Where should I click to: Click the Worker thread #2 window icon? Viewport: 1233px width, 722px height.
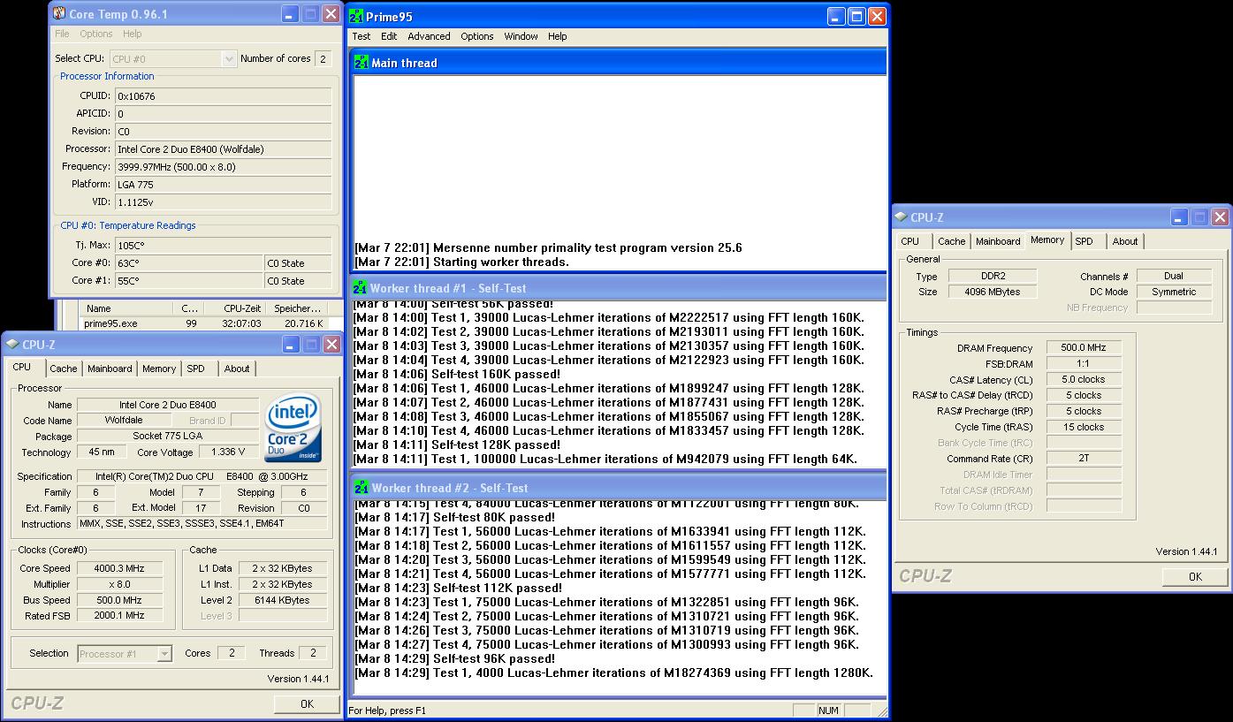(x=362, y=488)
